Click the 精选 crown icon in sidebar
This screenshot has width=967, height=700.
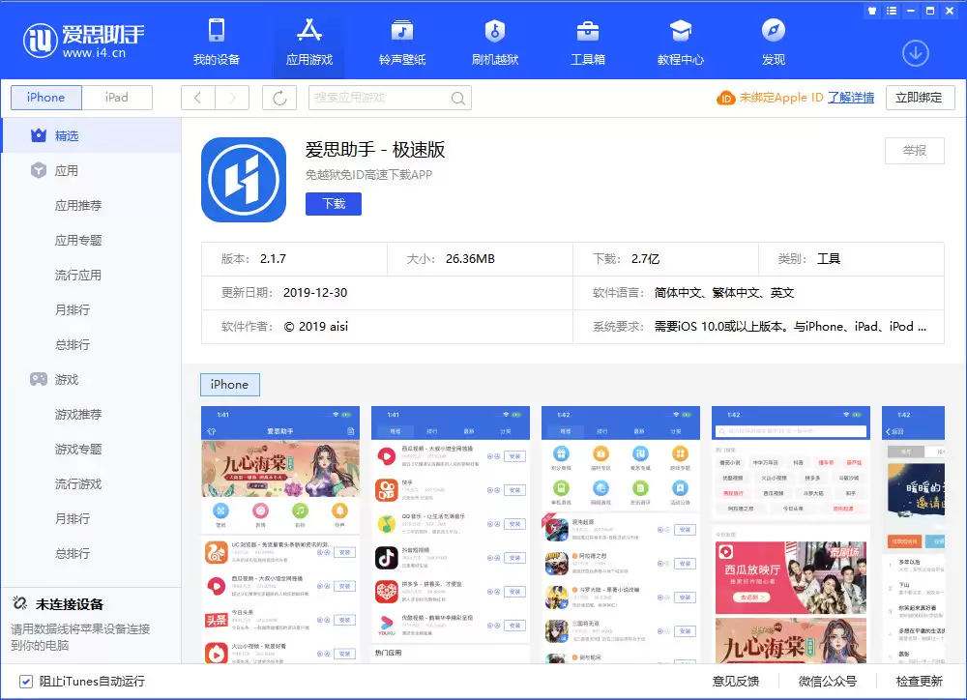39,135
